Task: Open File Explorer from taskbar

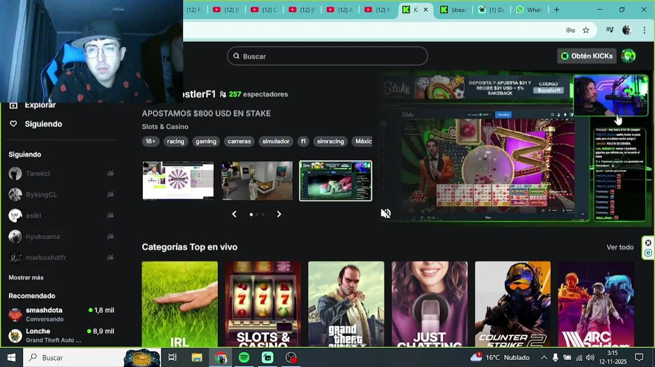Action: coord(197,357)
